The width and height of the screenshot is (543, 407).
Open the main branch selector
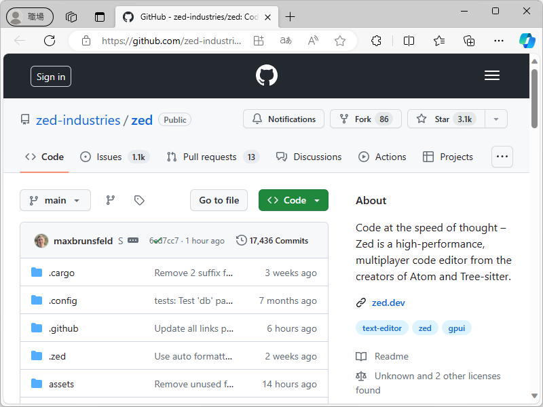(x=55, y=200)
